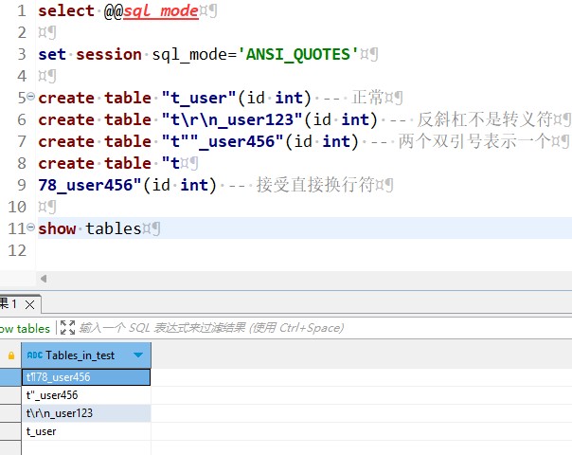The width and height of the screenshot is (572, 455).
Task: Click the 'ANSI_QUOTES' string on line 3
Action: click(x=301, y=54)
